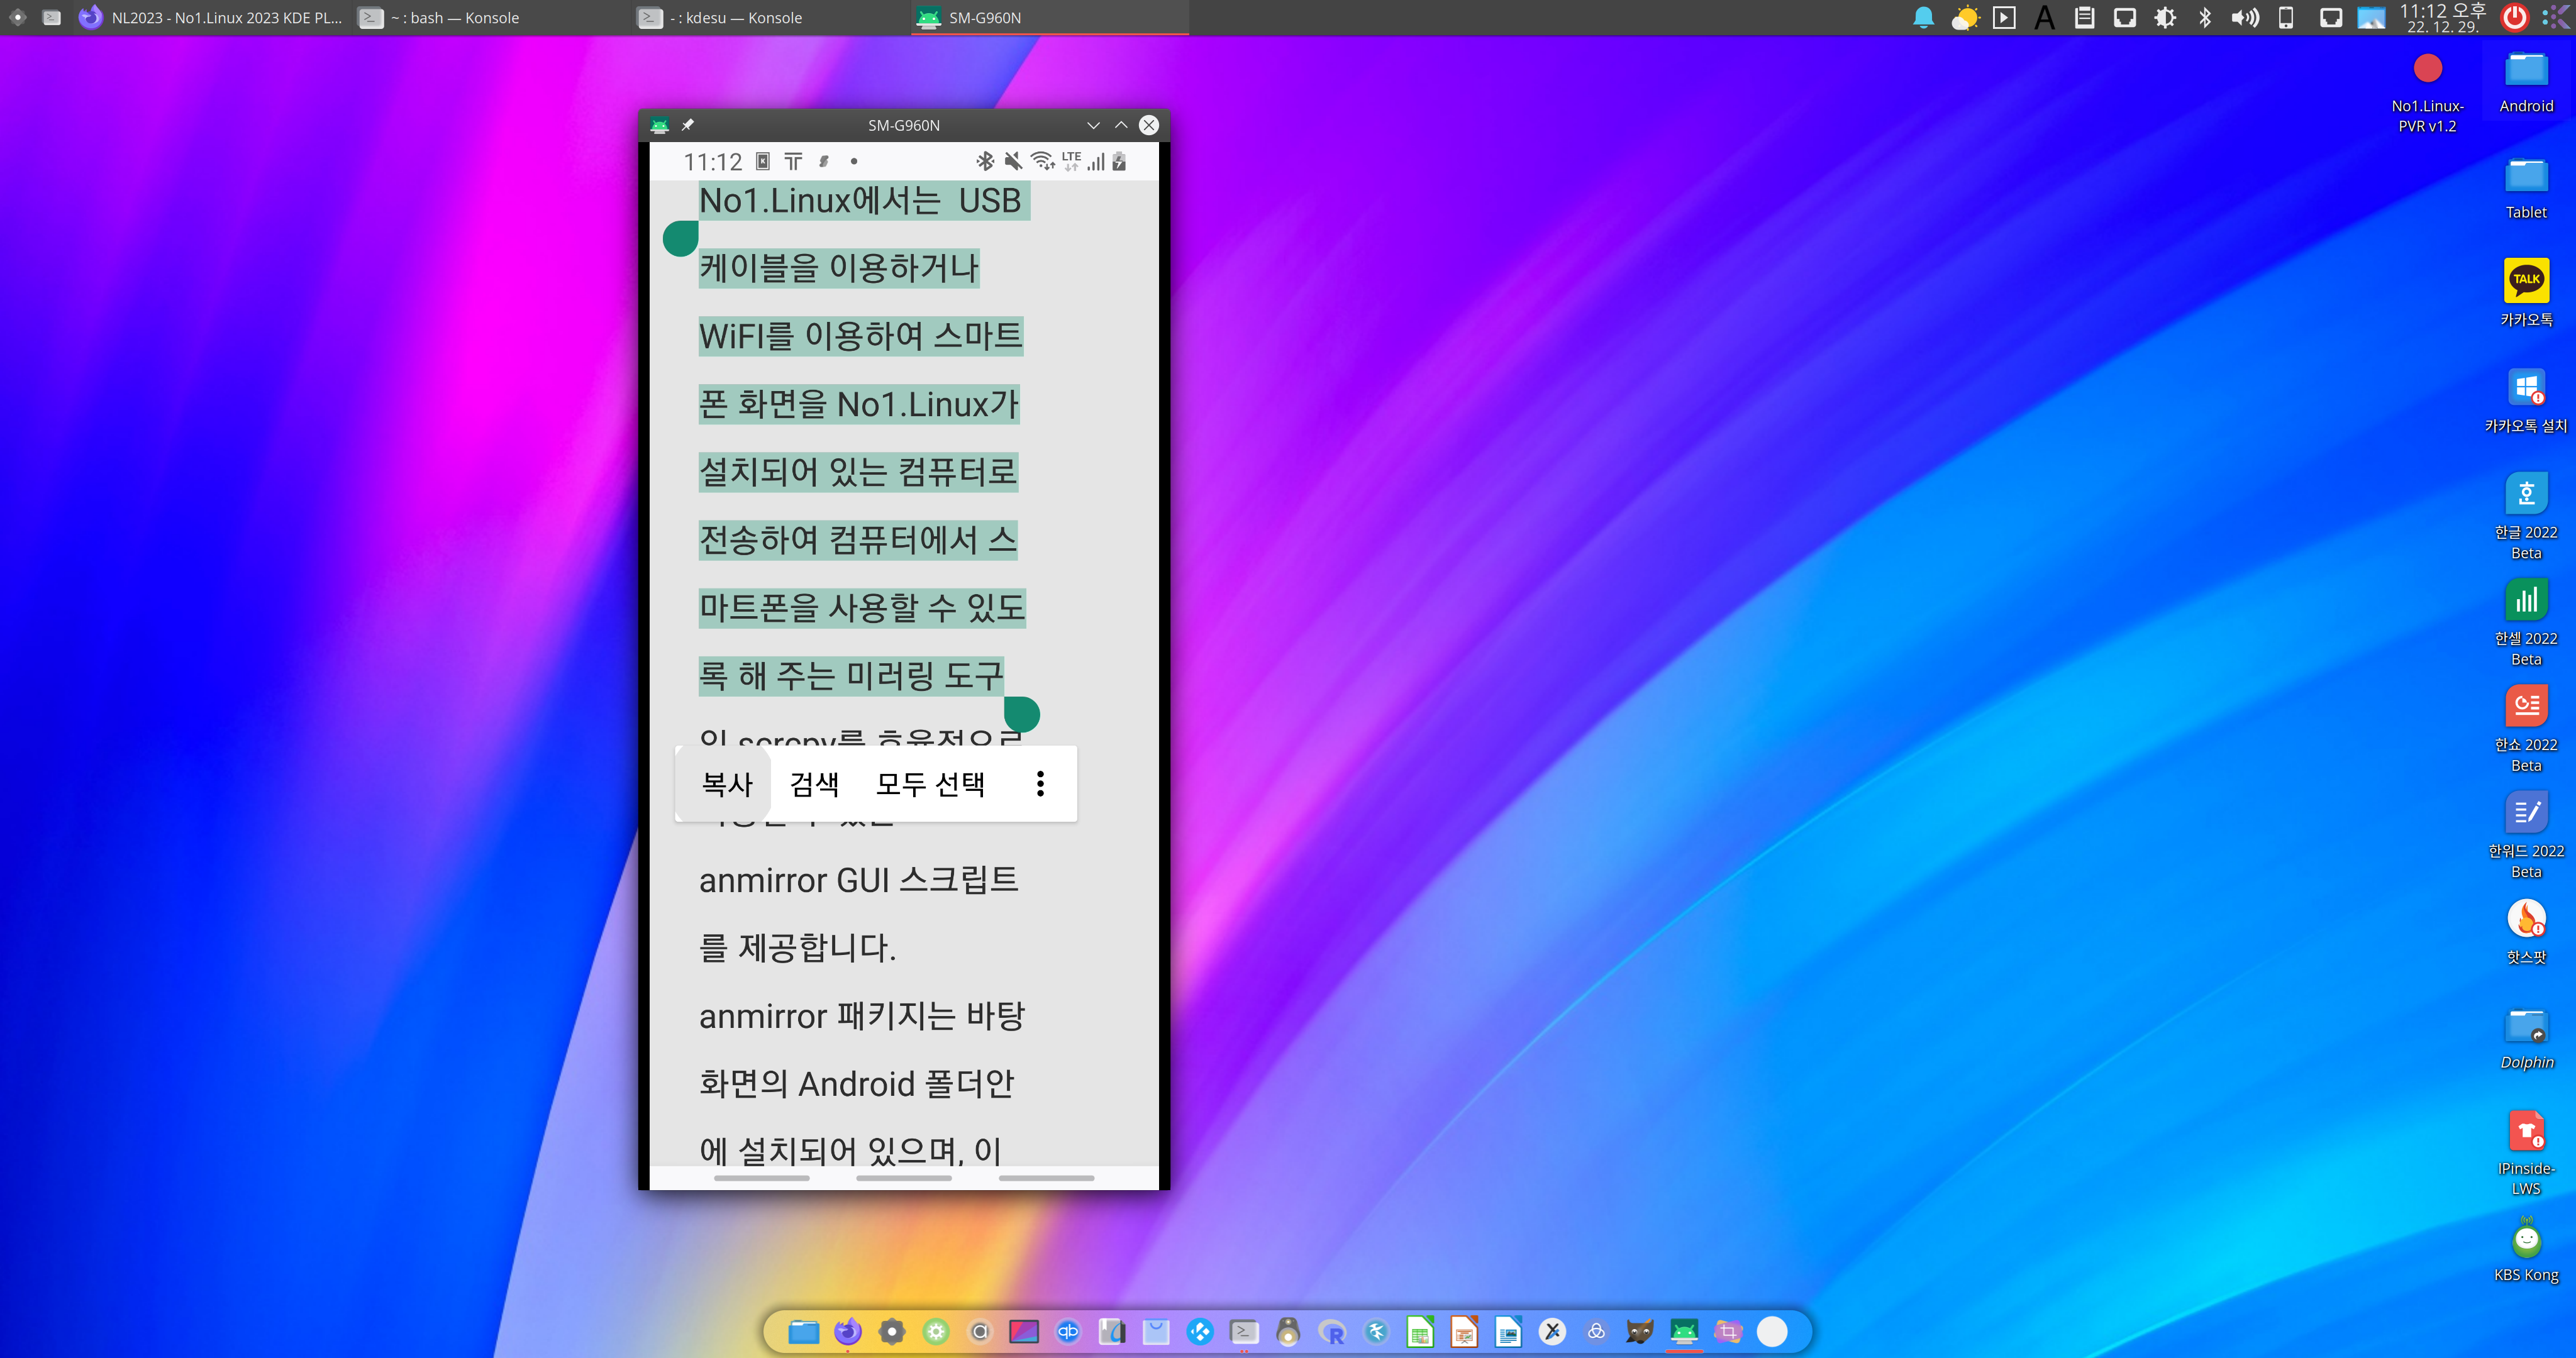Click the highlighted line '케이블을 이용하거나'

coord(839,268)
